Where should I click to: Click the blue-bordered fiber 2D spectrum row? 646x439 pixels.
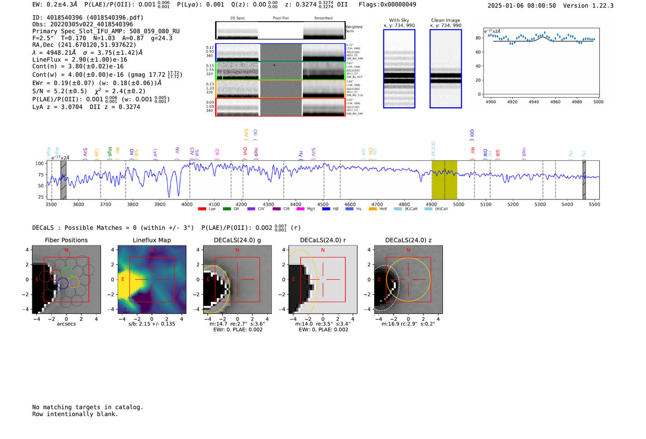pyautogui.click(x=280, y=53)
